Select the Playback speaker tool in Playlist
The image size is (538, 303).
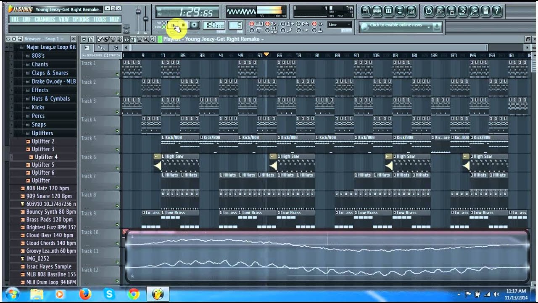[x=152, y=39]
